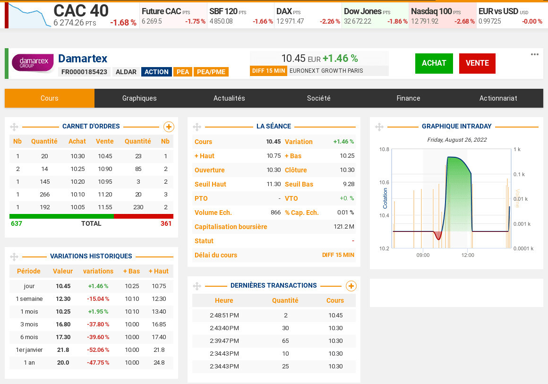Open the SBF 120 index tile

[x=241, y=16]
